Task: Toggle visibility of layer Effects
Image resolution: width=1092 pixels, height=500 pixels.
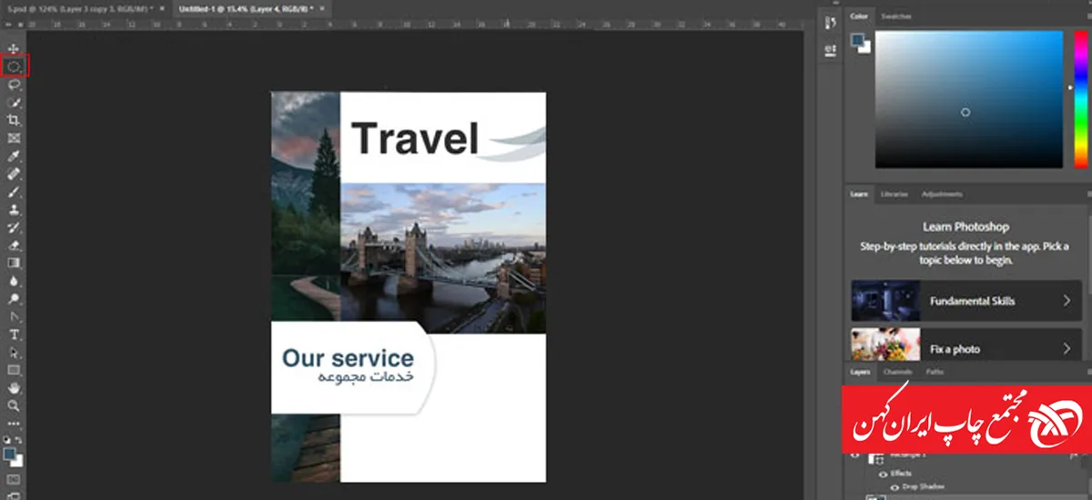Action: (x=882, y=474)
